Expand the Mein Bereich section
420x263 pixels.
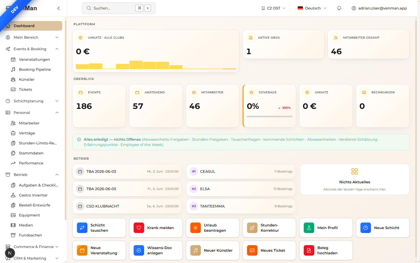(x=32, y=37)
